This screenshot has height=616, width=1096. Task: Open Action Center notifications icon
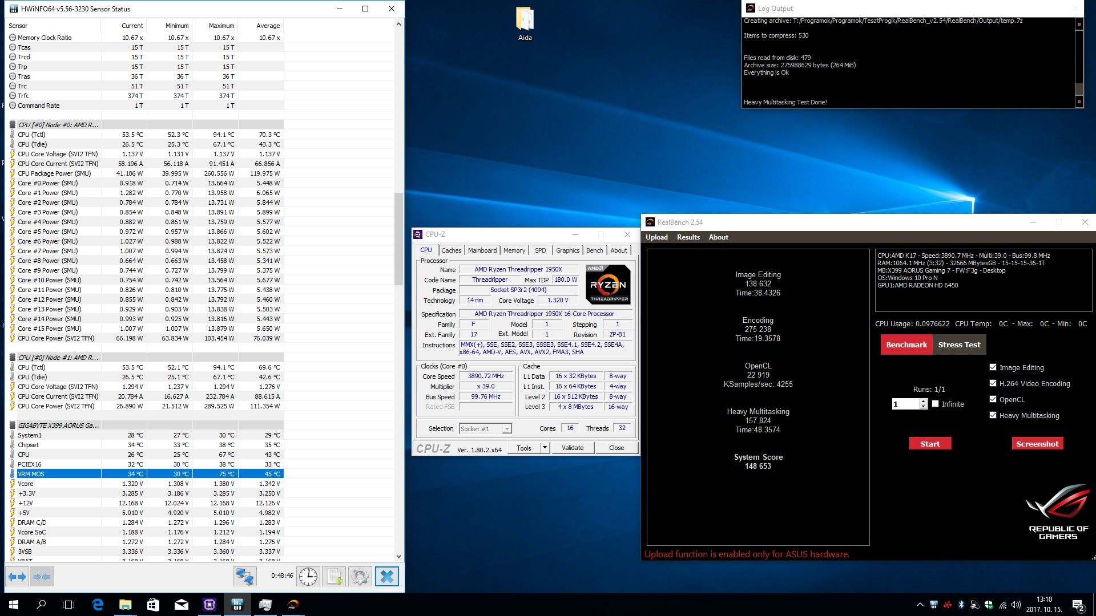[1078, 605]
